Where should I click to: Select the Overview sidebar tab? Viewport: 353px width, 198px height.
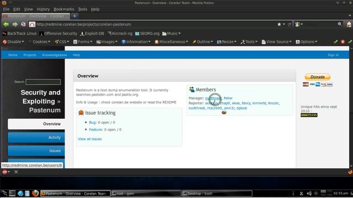36,124
